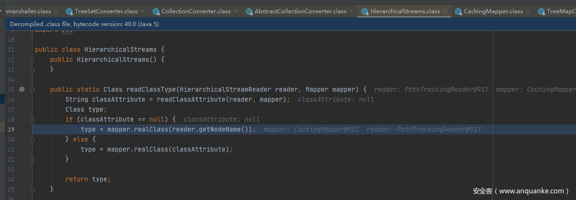Collapse the if block at line 18
The image size is (576, 200).
coord(32,119)
